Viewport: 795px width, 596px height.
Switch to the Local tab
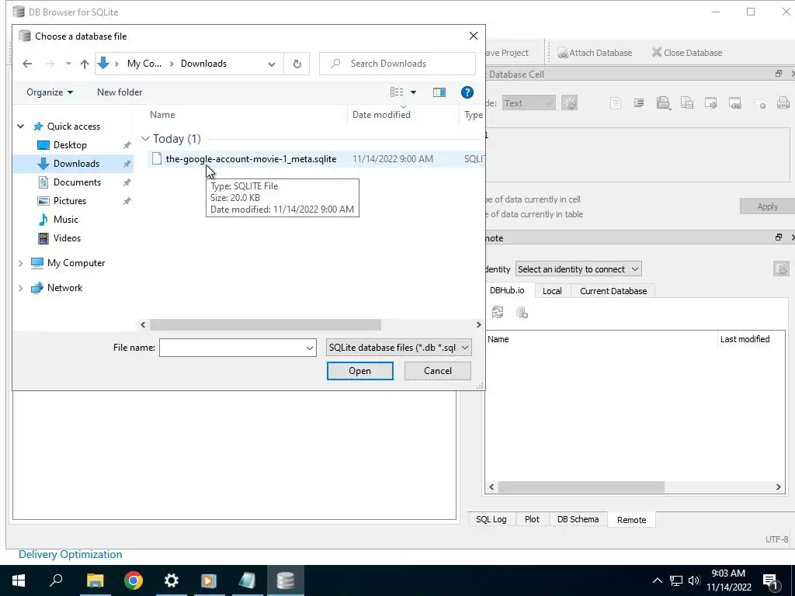pos(552,291)
